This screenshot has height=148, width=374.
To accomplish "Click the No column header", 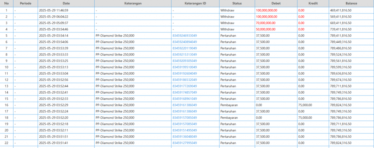I will tap(7, 4).
